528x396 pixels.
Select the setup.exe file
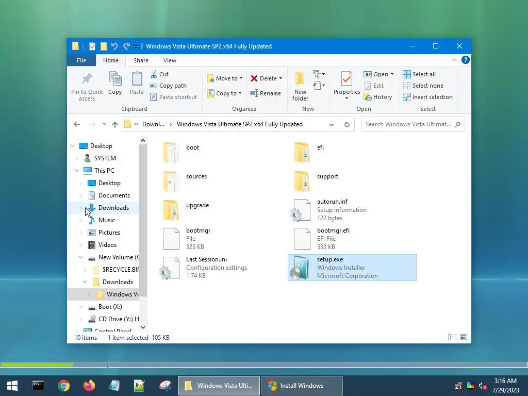point(352,268)
